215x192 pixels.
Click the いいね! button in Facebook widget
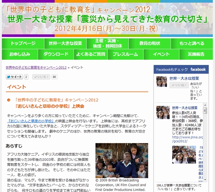[x=179, y=85]
